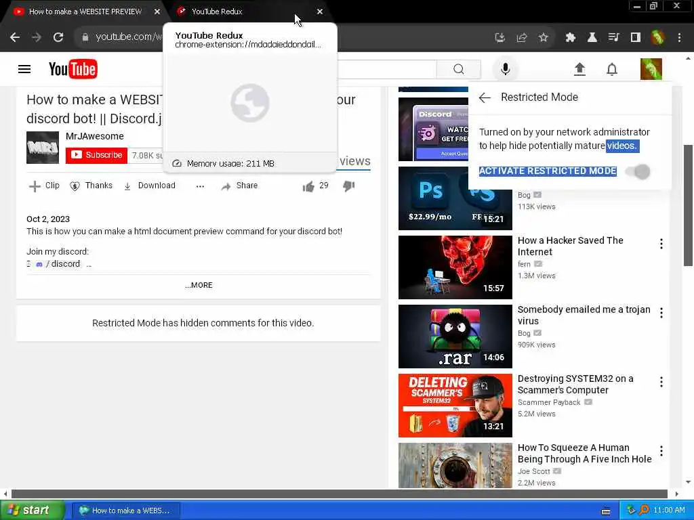694x520 pixels.
Task: Open the YouTube hamburger guide menu
Action: (x=24, y=69)
